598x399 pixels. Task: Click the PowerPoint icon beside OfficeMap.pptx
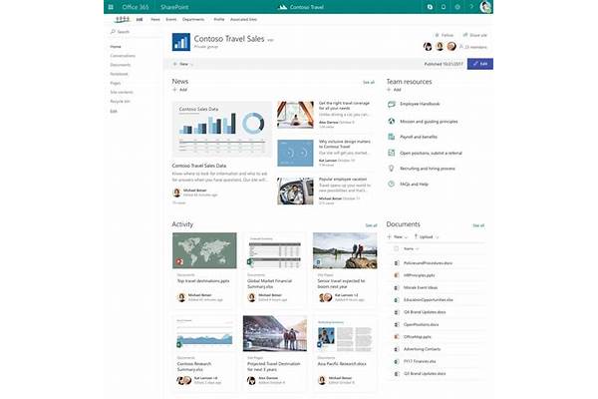[397, 337]
